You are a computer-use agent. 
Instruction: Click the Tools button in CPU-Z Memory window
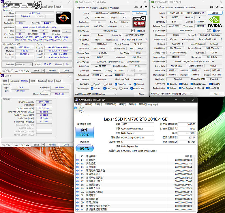(36, 145)
